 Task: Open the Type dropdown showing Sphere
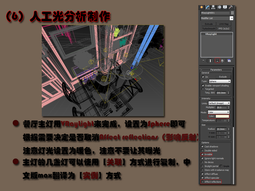[220, 81]
